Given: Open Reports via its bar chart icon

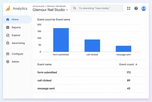Looking at the screenshot, I should pos(8,28).
